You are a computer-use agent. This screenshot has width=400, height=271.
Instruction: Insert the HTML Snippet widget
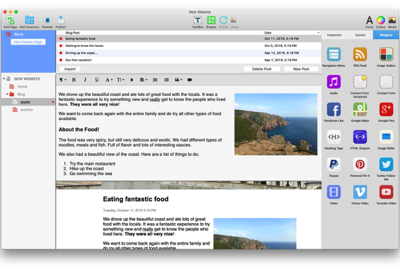pos(360,137)
